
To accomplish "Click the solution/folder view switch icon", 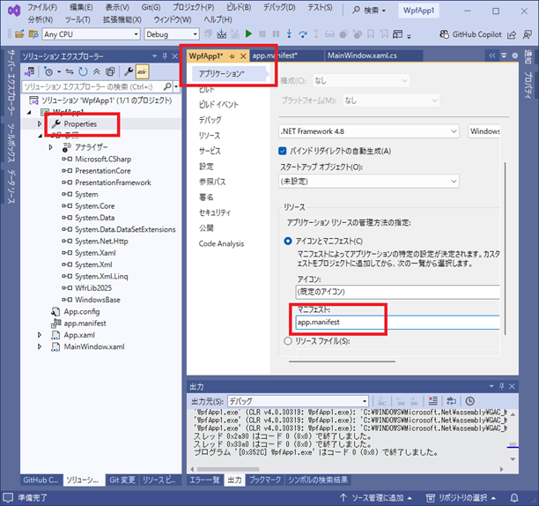I will (30, 71).
